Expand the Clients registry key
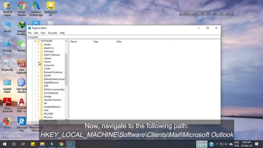The image size is (263, 148). click(x=38, y=62)
